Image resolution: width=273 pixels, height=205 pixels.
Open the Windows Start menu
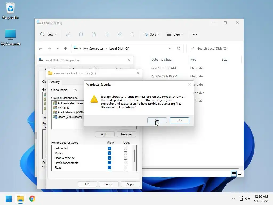click(x=9, y=199)
